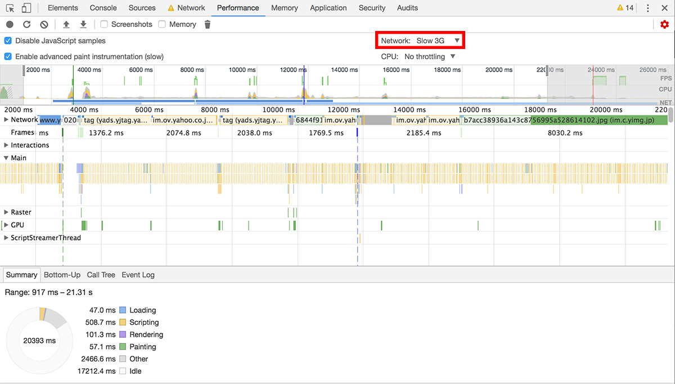
Task: Collect garbage with the trash can icon
Action: tap(208, 24)
